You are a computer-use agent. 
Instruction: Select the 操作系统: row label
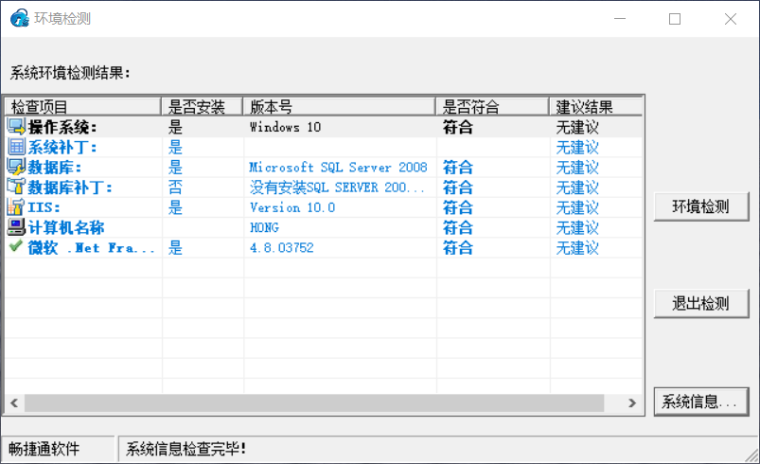pos(62,128)
